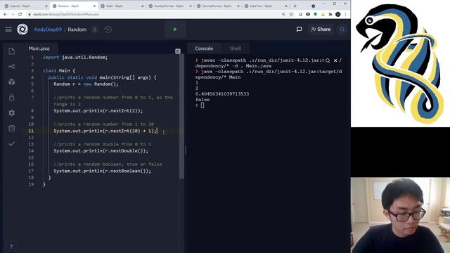Image resolution: width=450 pixels, height=253 pixels.
Task: Click the browser address bar
Action: [155, 14]
